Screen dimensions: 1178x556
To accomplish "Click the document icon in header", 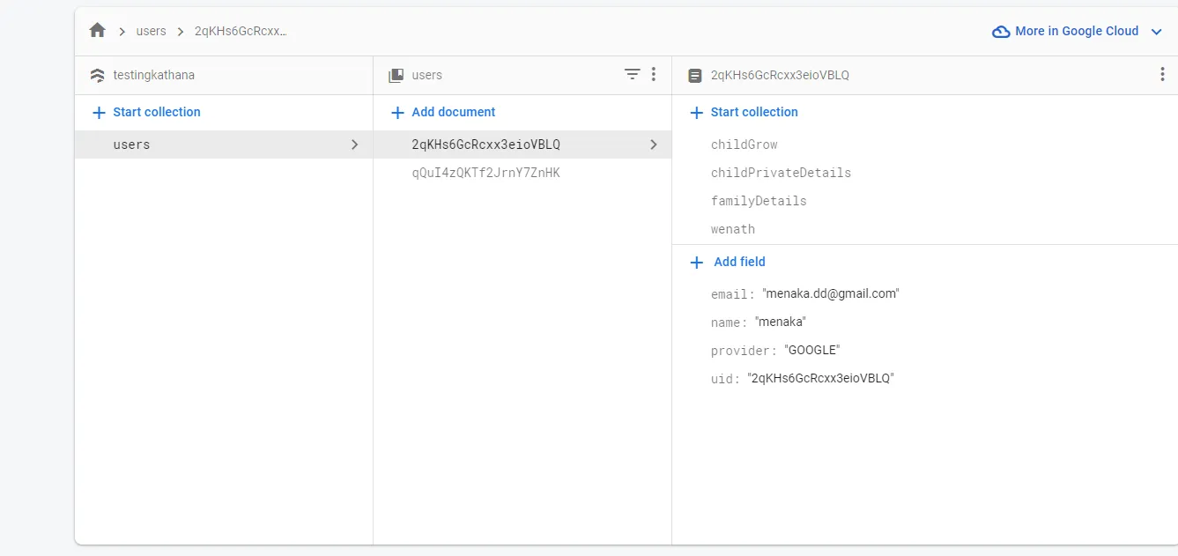I will pos(695,76).
